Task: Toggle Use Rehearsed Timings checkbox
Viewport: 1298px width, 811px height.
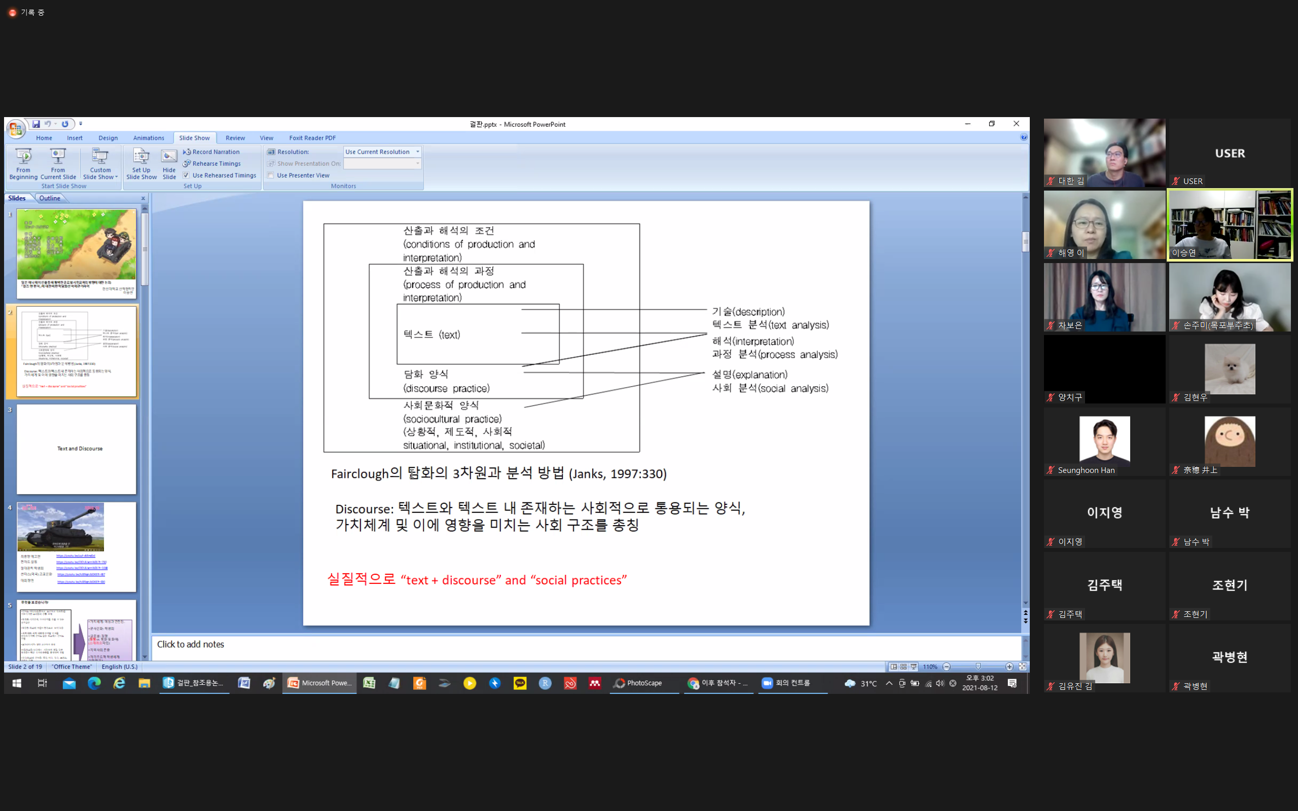Action: [186, 175]
